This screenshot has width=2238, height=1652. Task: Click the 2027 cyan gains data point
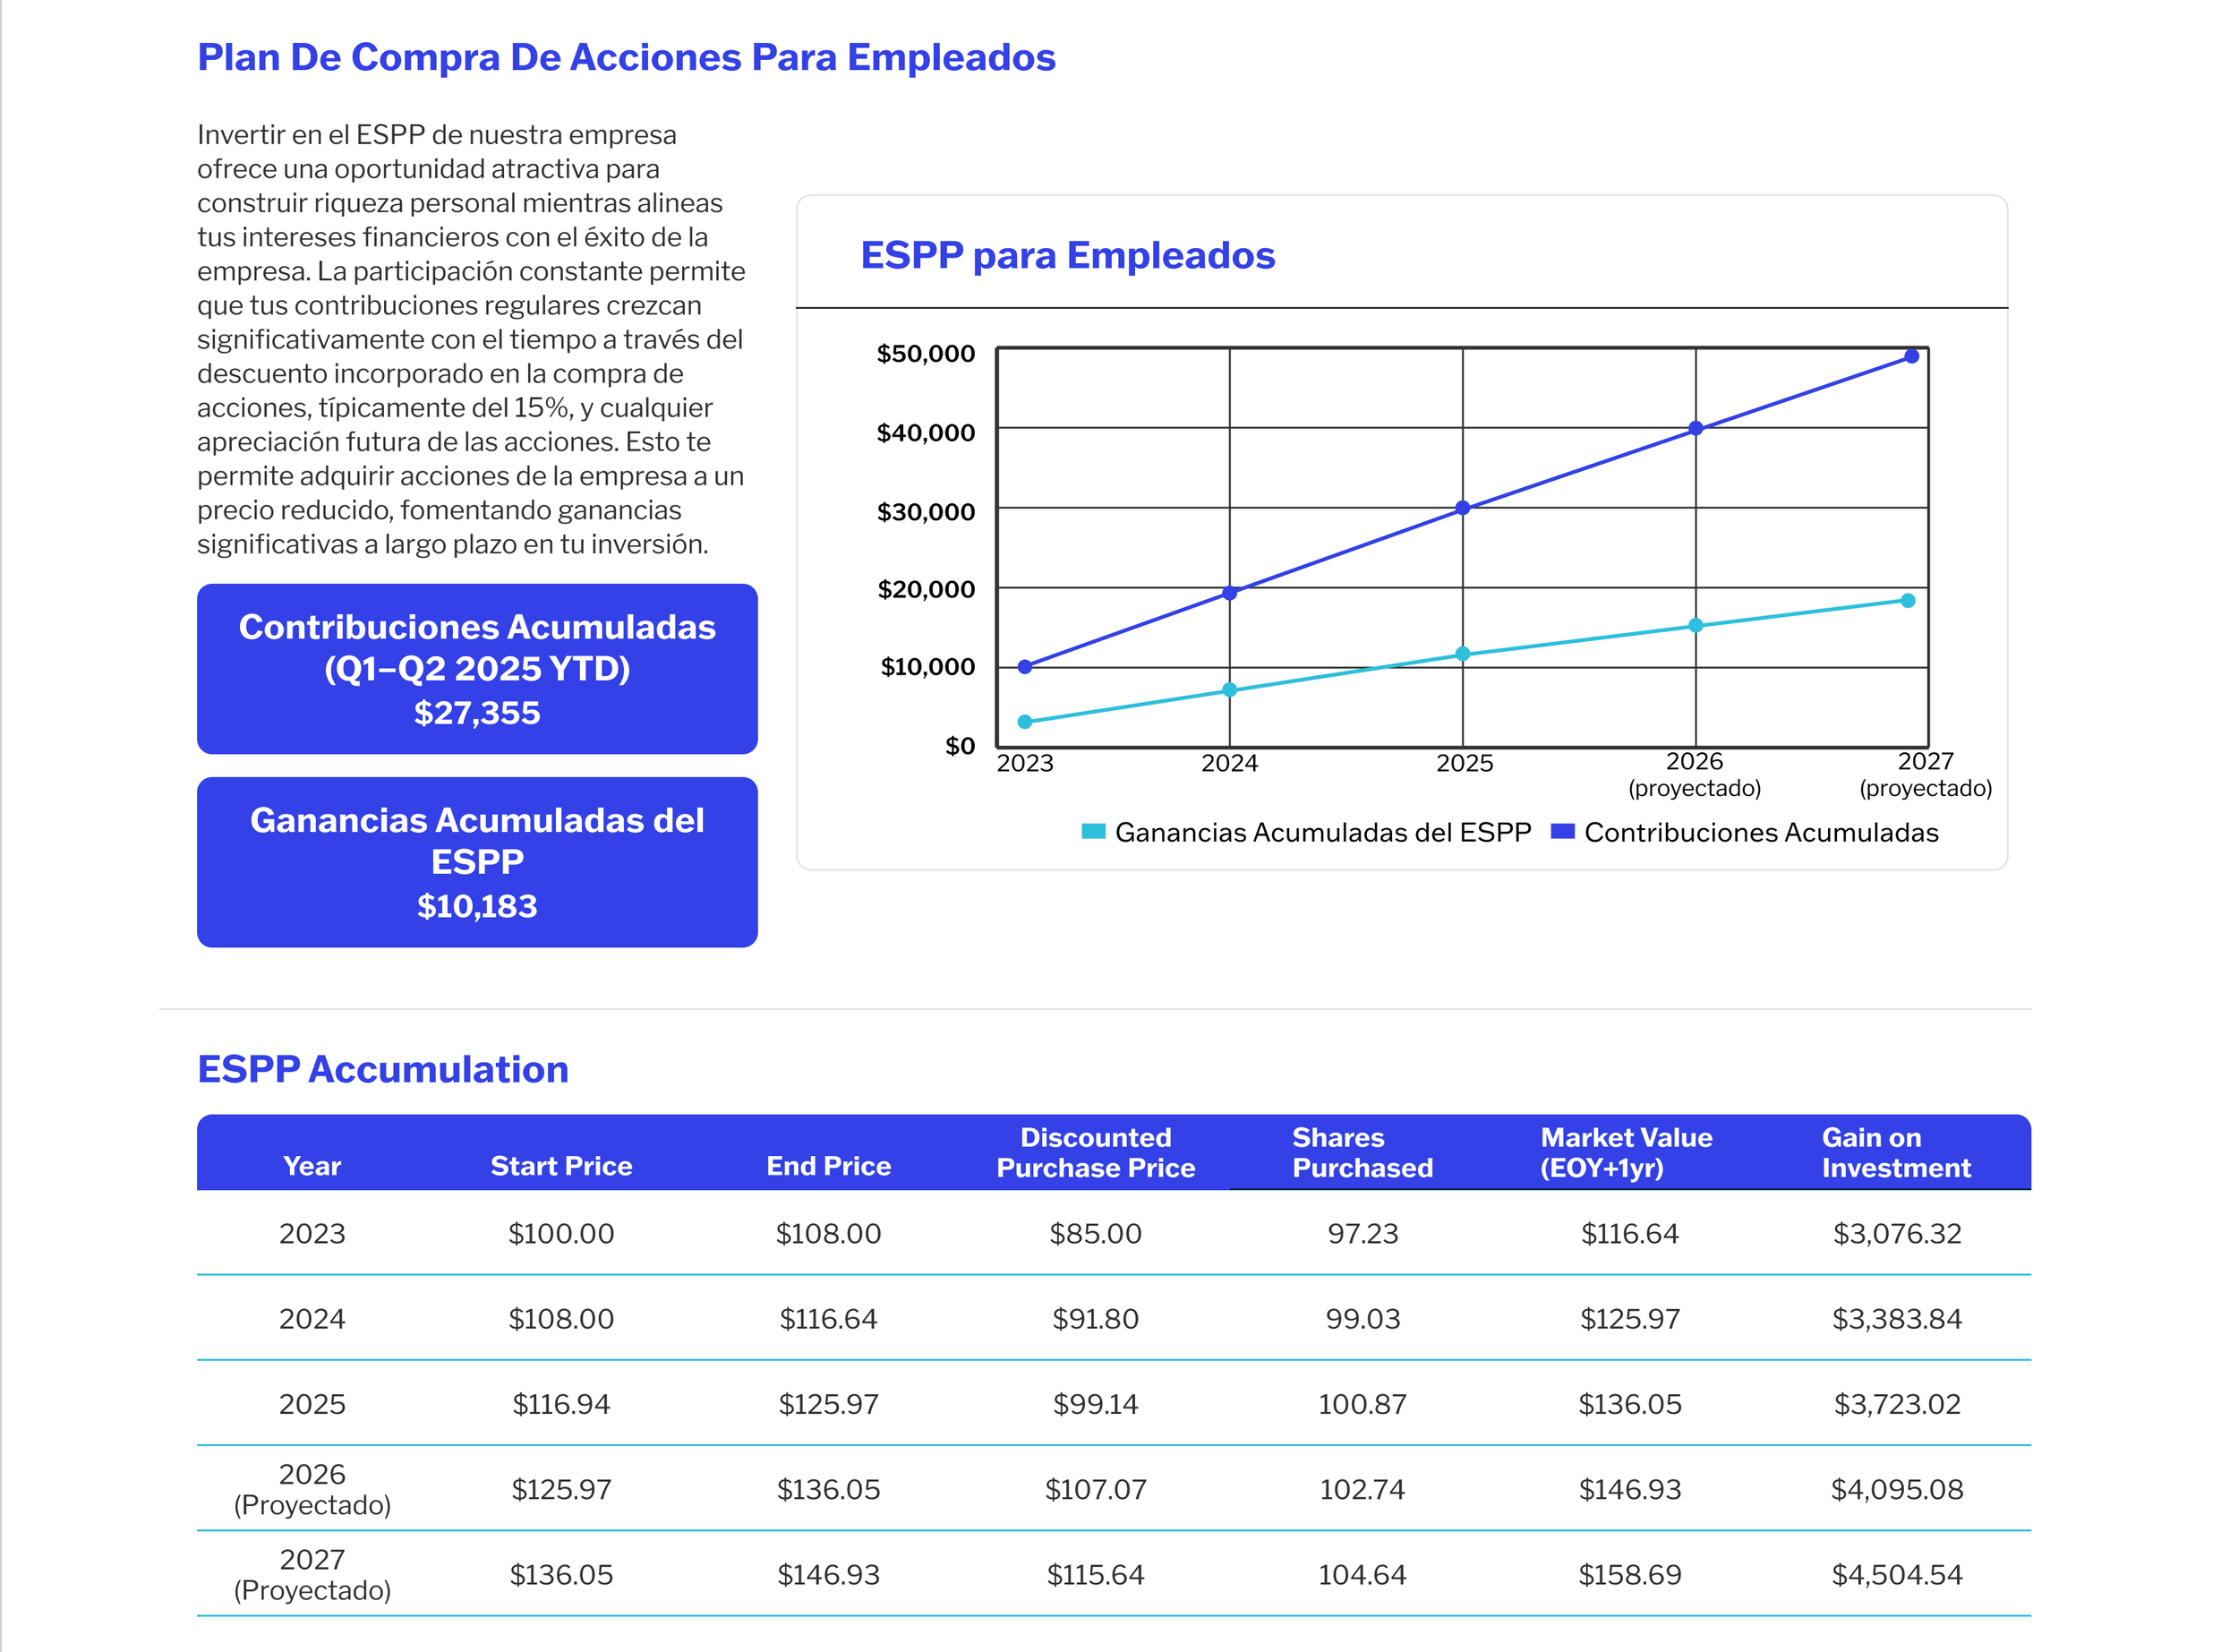[x=1907, y=601]
